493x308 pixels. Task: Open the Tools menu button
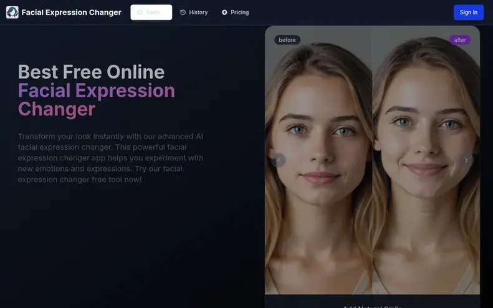pyautogui.click(x=151, y=12)
